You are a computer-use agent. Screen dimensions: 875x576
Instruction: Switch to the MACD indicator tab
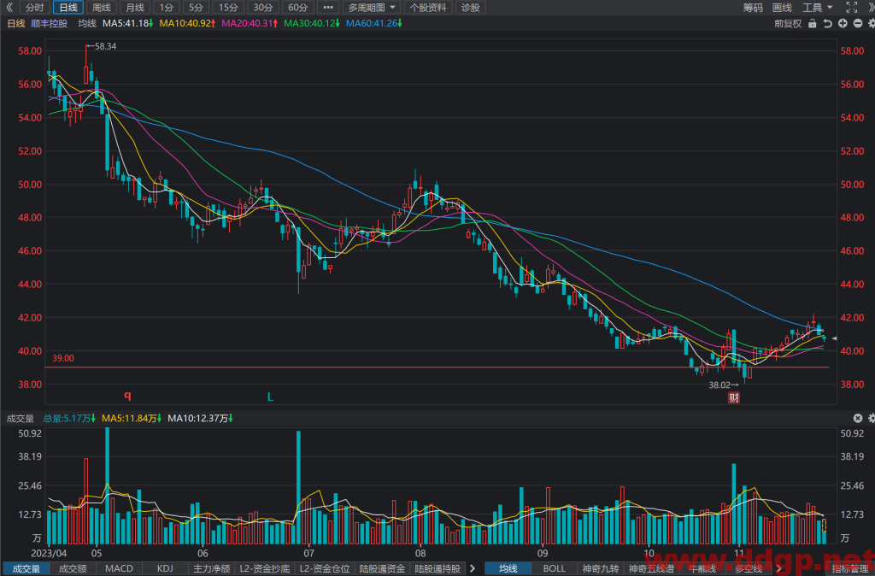pyautogui.click(x=119, y=568)
